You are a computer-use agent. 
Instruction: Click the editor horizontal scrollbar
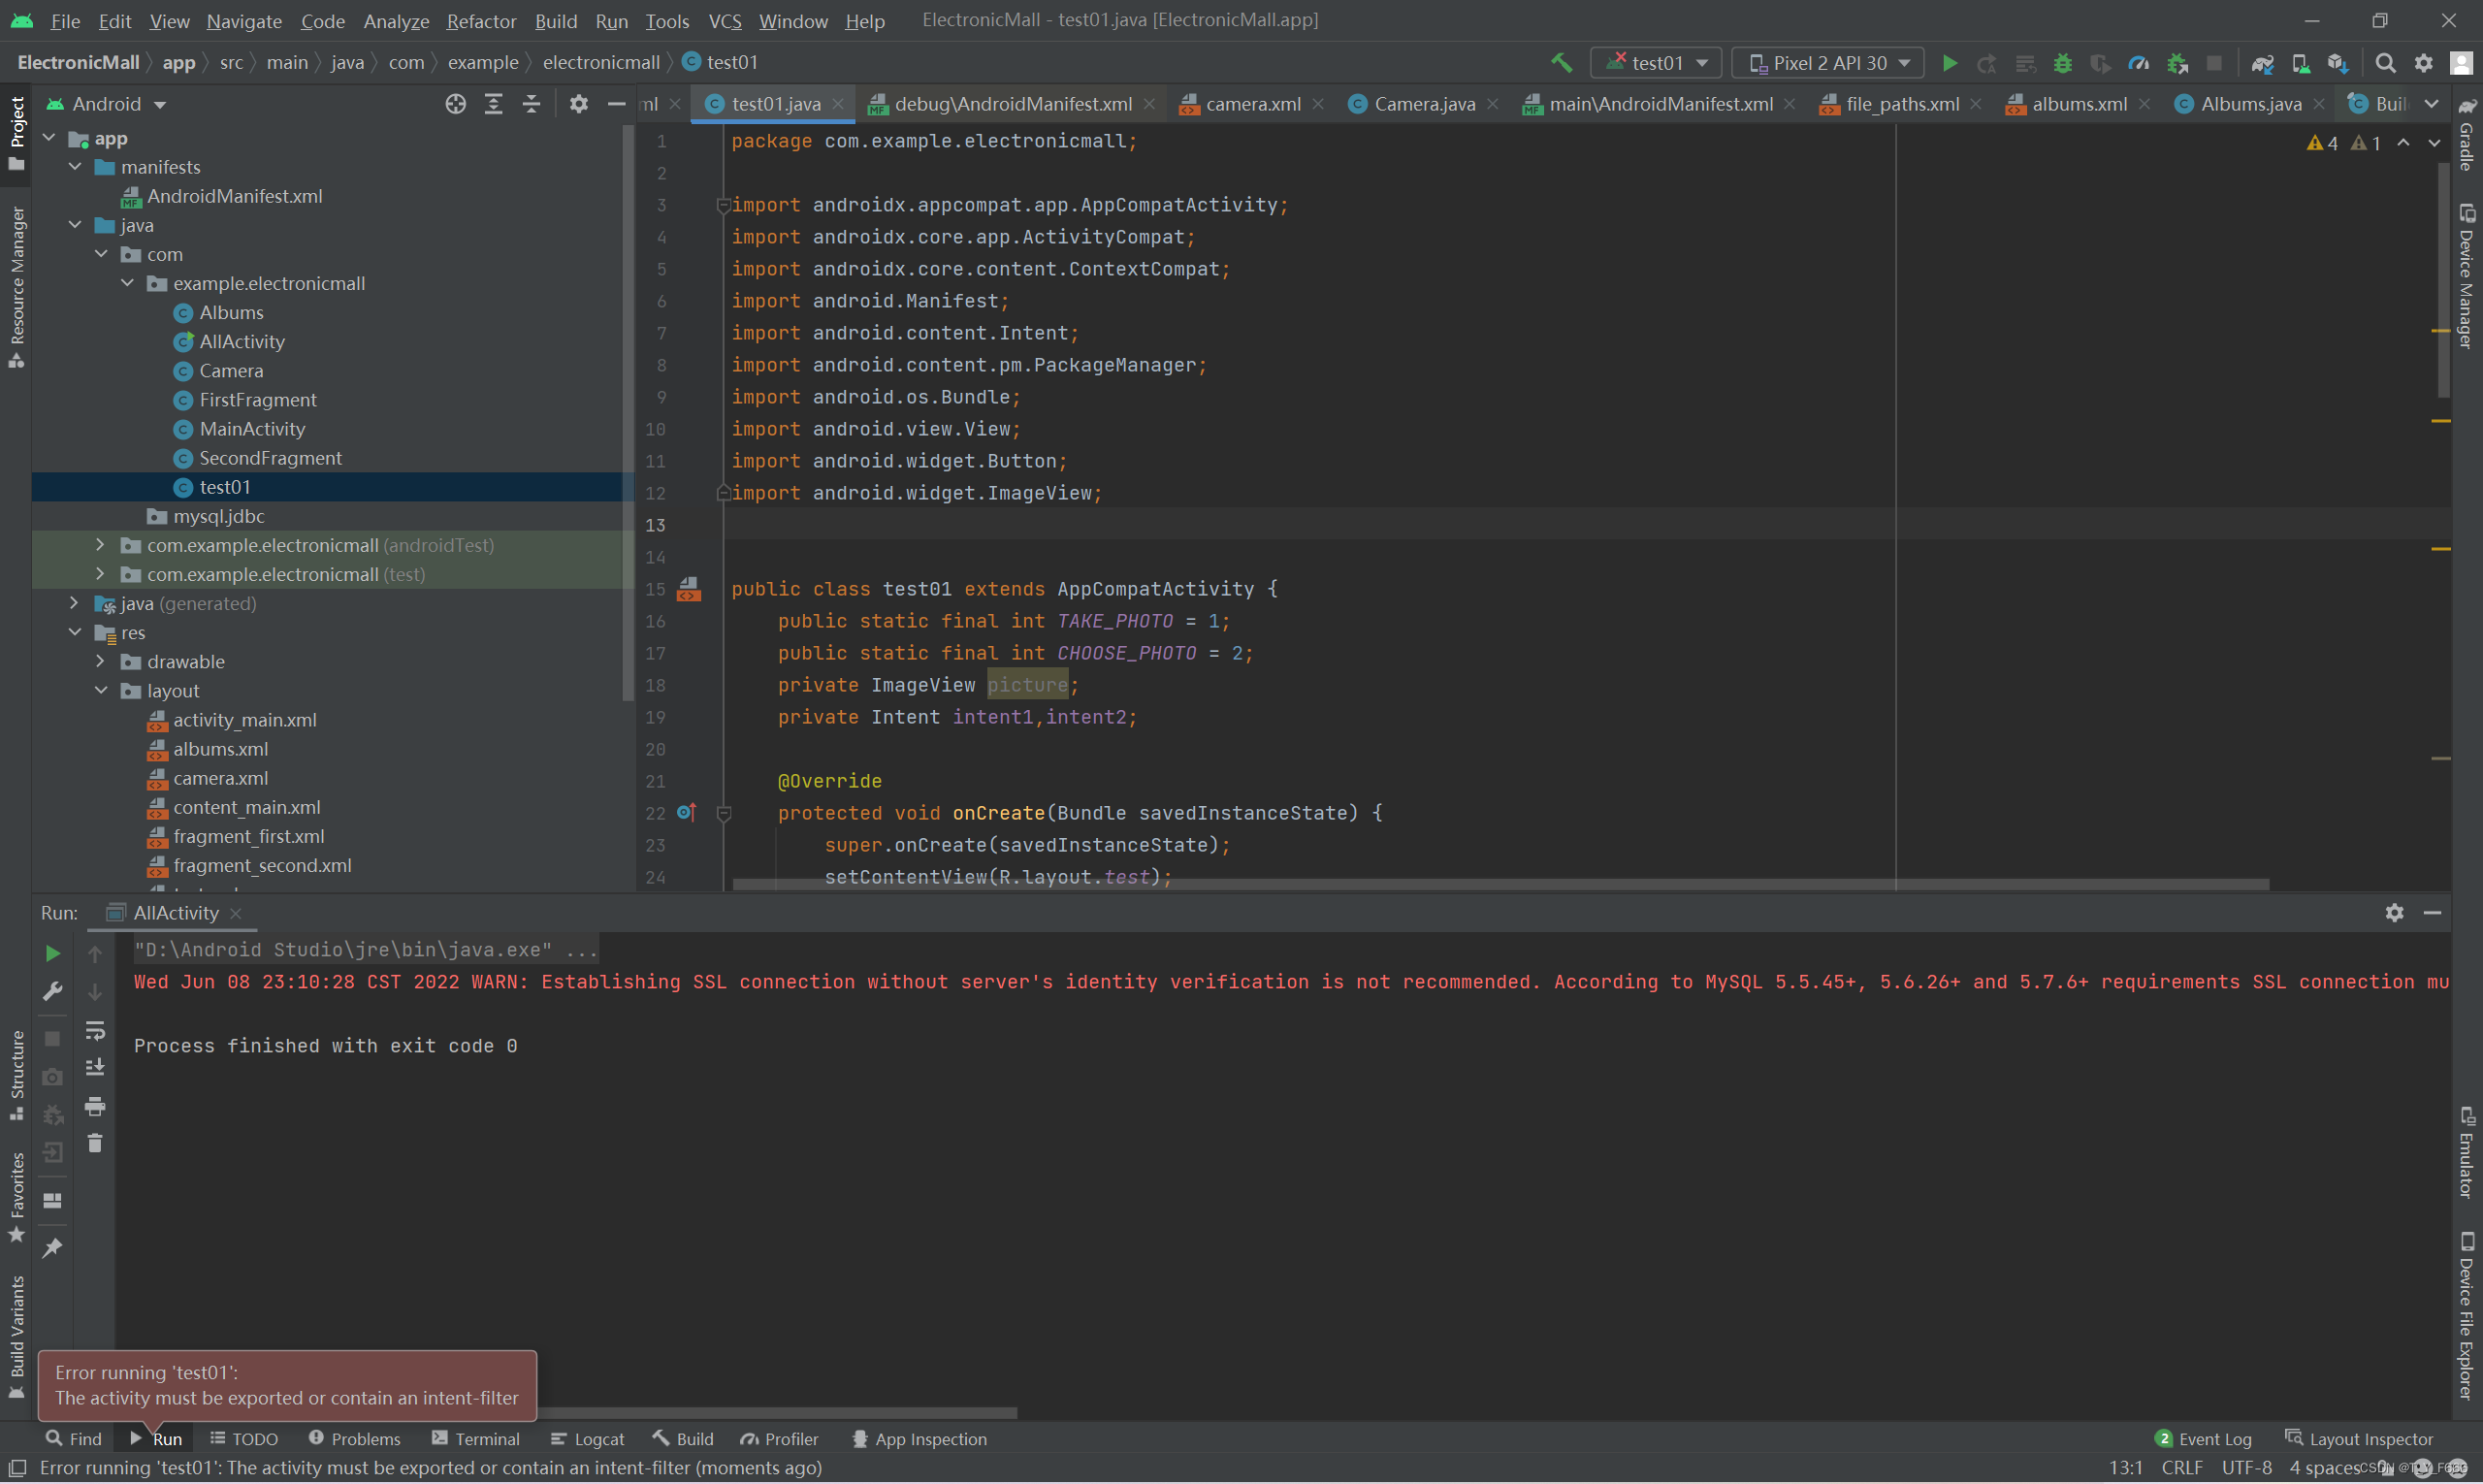click(x=1500, y=884)
